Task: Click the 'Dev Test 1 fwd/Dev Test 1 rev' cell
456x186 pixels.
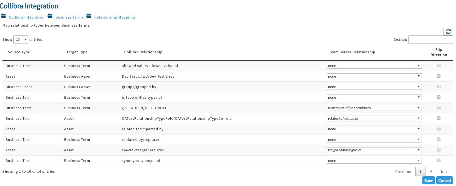Action: click(x=148, y=77)
